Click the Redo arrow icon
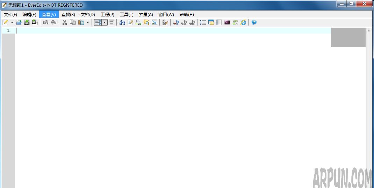The image size is (374, 188). click(x=53, y=22)
